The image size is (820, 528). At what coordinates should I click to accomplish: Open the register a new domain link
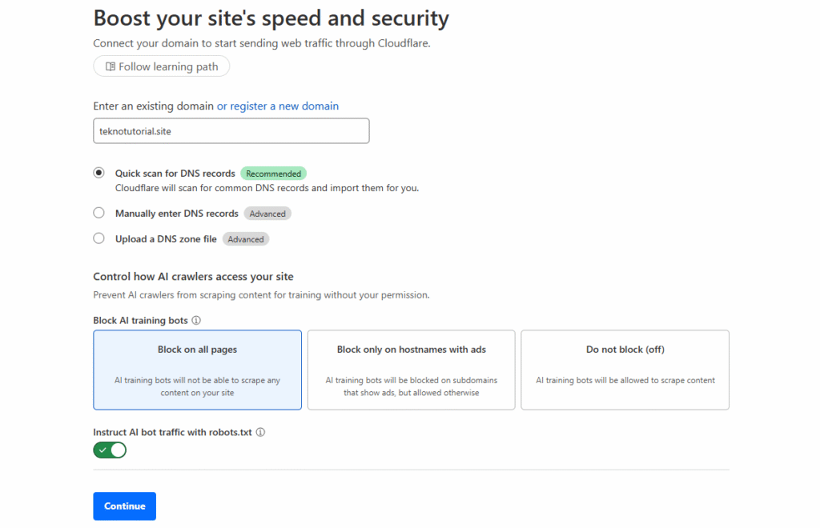coord(278,106)
